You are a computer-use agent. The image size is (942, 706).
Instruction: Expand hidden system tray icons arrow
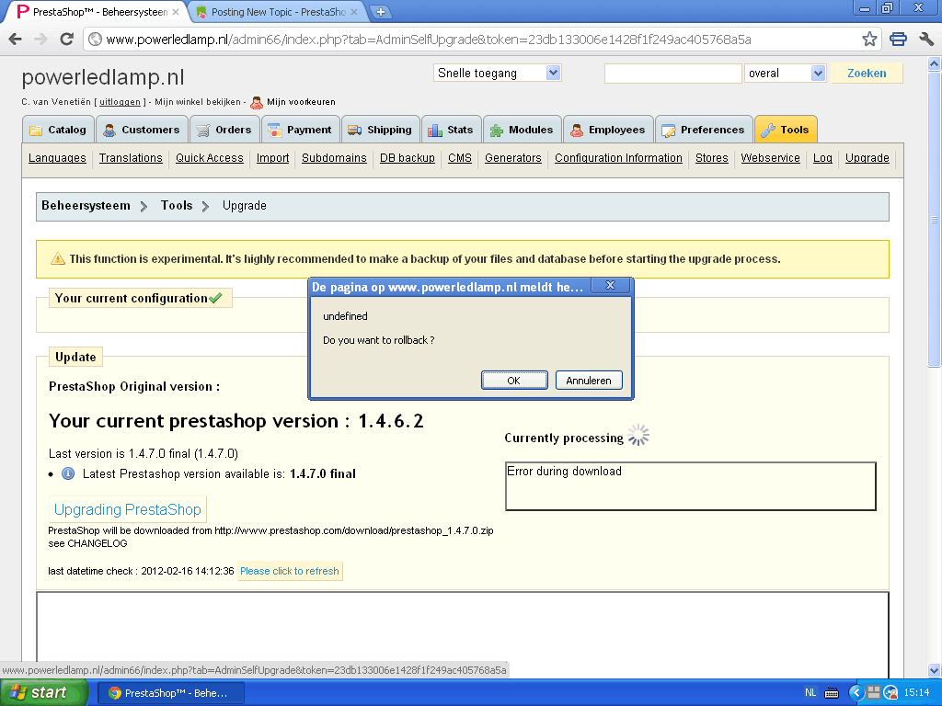(x=856, y=693)
